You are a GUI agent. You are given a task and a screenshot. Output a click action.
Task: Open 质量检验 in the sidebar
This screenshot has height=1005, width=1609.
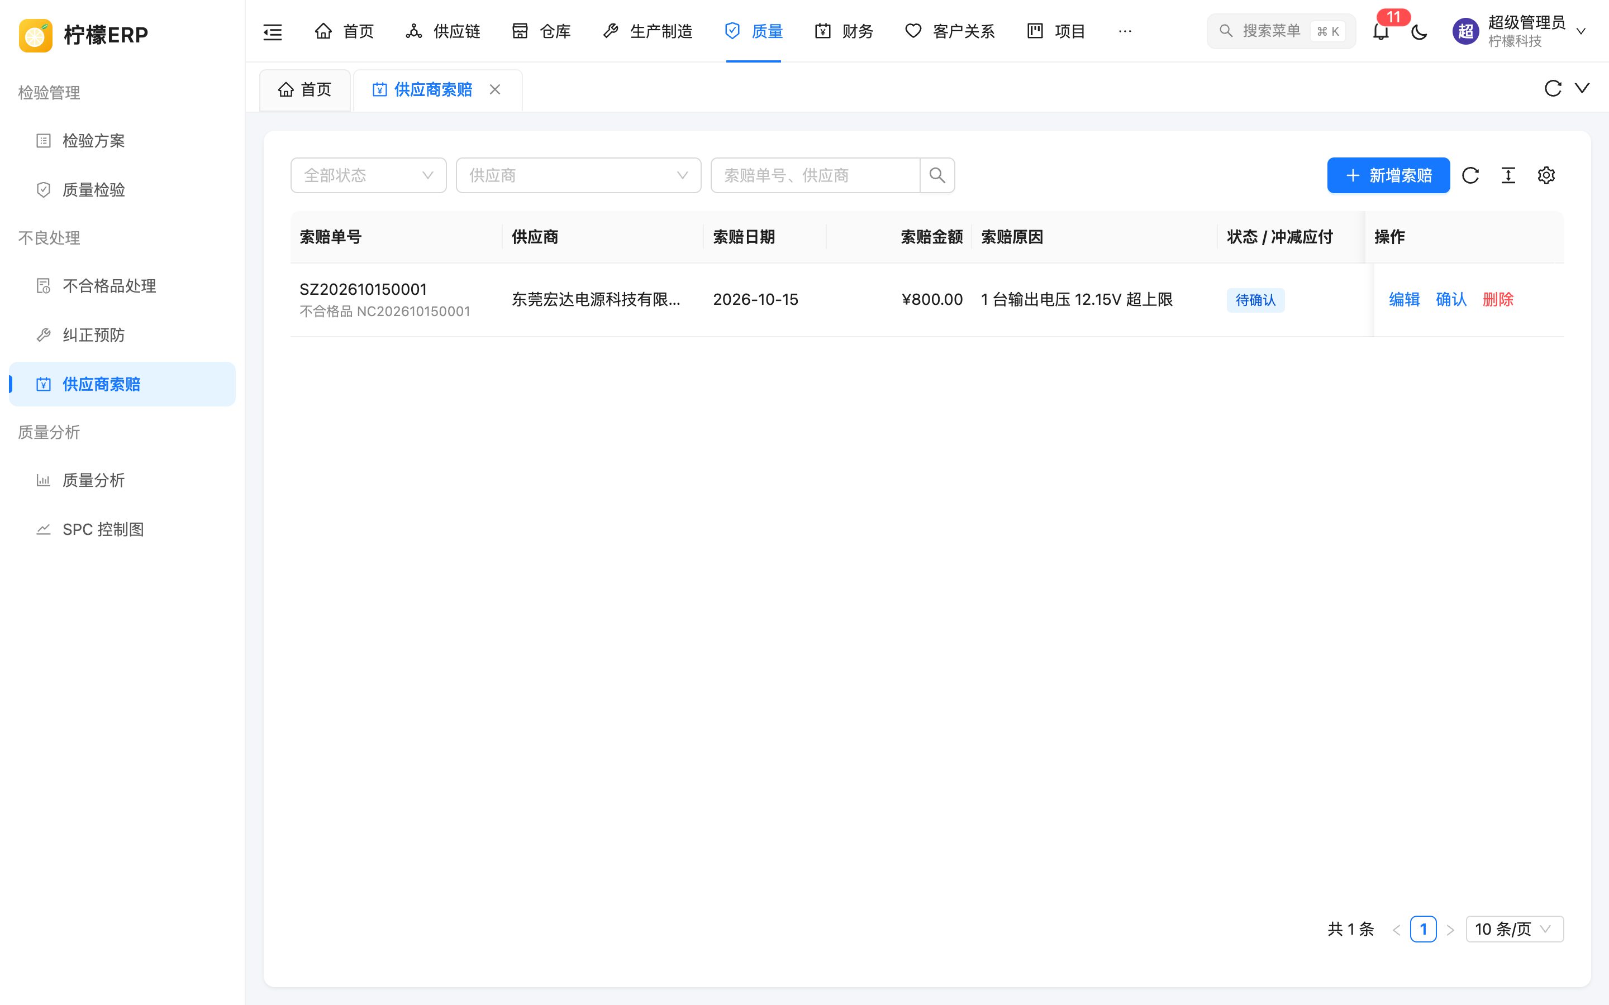click(122, 190)
